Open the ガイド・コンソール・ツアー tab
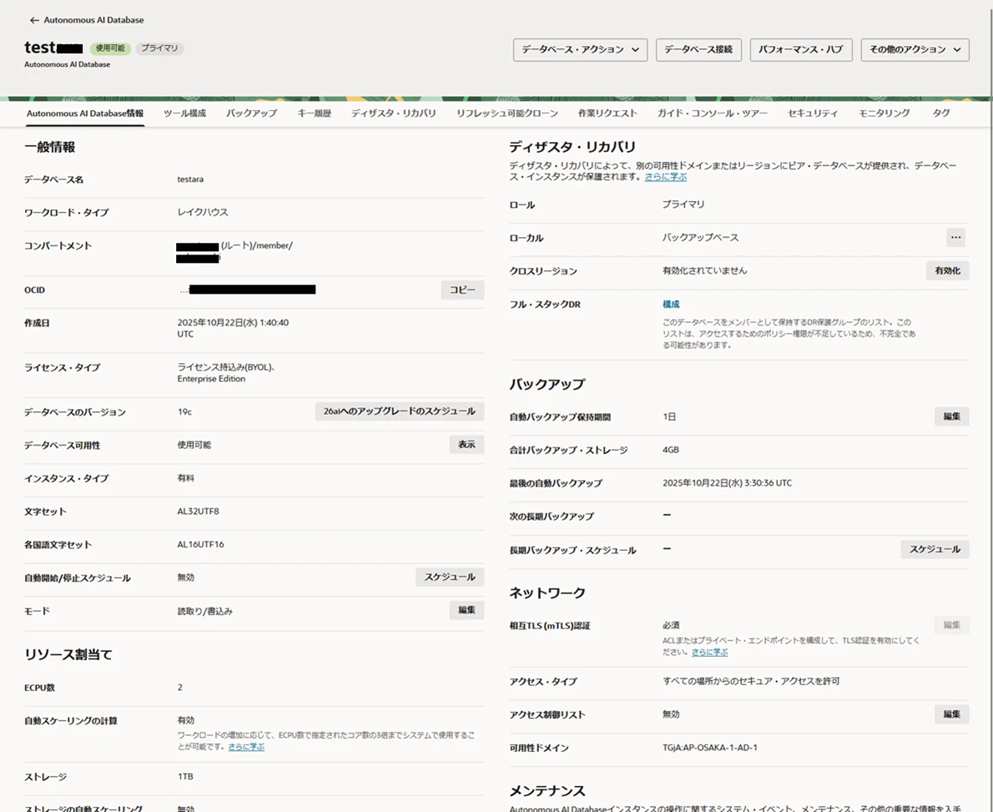 coord(713,113)
